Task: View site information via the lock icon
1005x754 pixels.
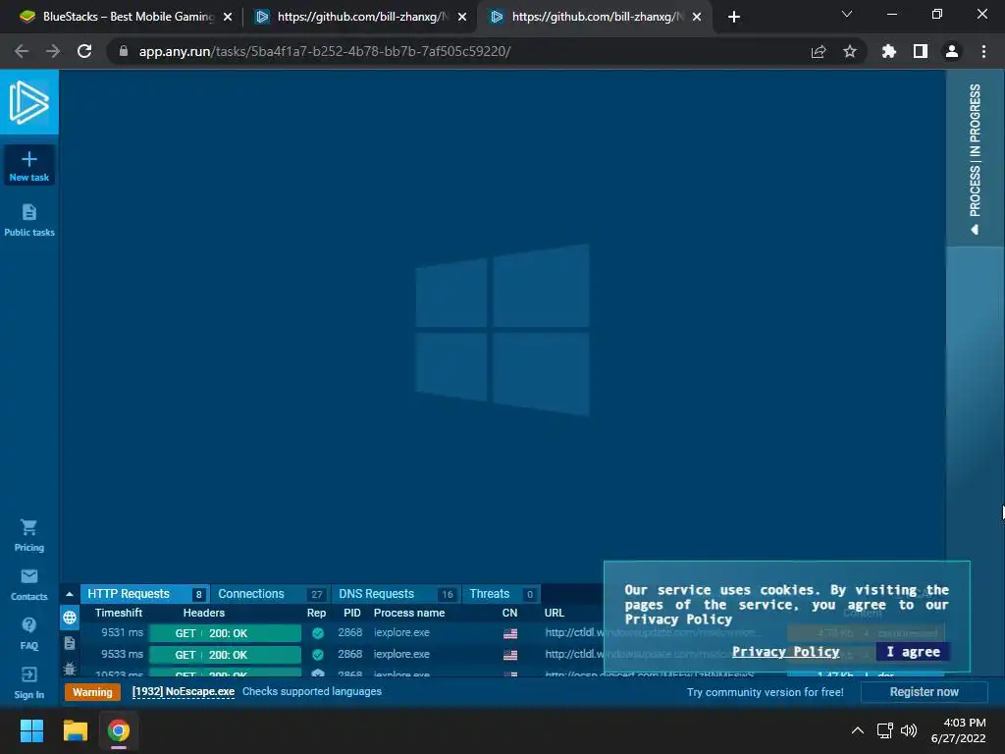Action: point(124,51)
